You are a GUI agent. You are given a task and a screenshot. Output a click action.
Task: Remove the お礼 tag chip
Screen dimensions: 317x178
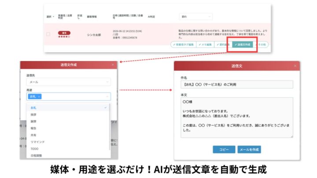pos(39,97)
